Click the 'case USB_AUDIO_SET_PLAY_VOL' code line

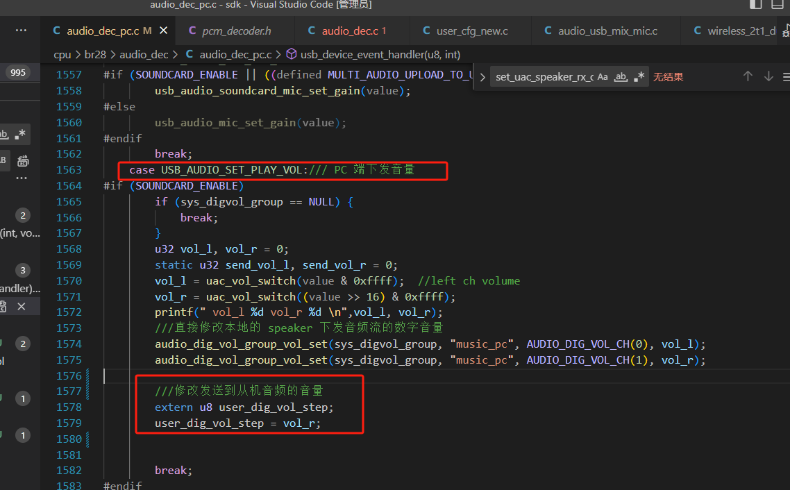[271, 170]
